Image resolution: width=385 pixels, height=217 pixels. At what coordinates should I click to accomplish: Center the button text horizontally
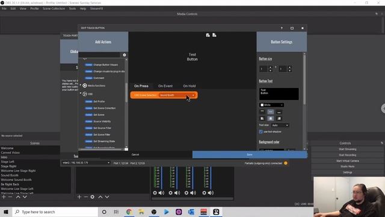[x=271, y=119]
